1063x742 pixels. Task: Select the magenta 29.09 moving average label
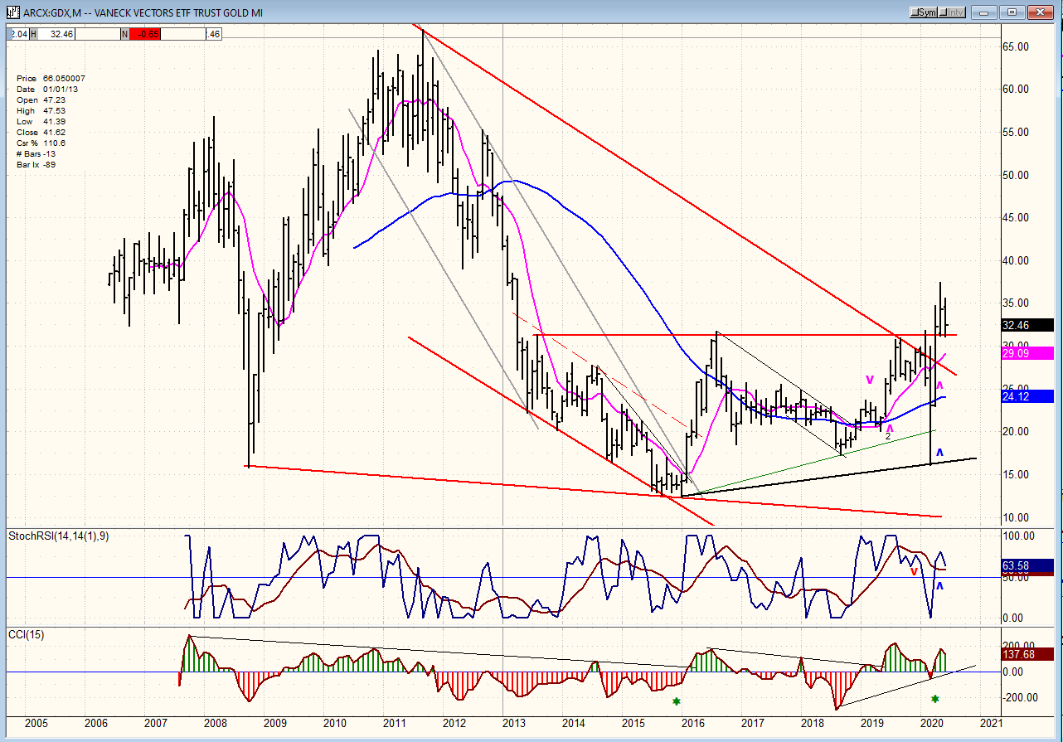1027,353
